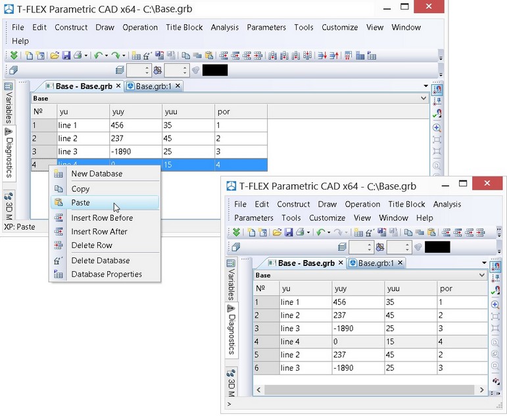
Task: Click the sort descending arrow icon in the back toolbar
Action: (x=322, y=56)
